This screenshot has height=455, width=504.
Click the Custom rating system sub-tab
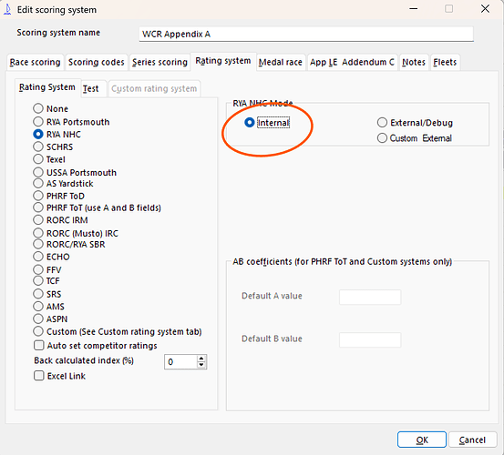(154, 88)
